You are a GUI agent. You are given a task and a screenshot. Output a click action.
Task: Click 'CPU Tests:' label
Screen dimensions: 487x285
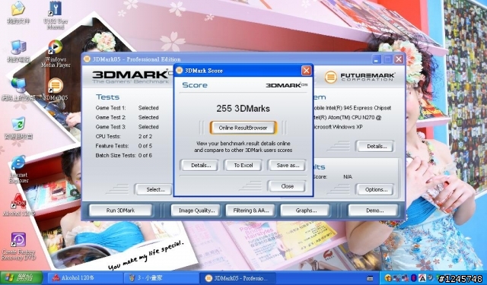click(x=108, y=137)
